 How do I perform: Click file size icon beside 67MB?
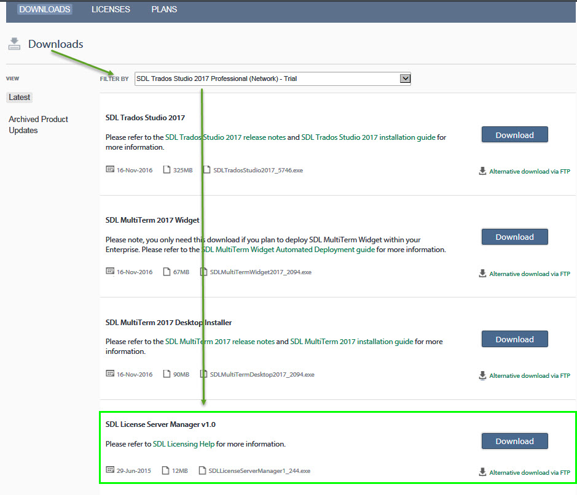[167, 272]
